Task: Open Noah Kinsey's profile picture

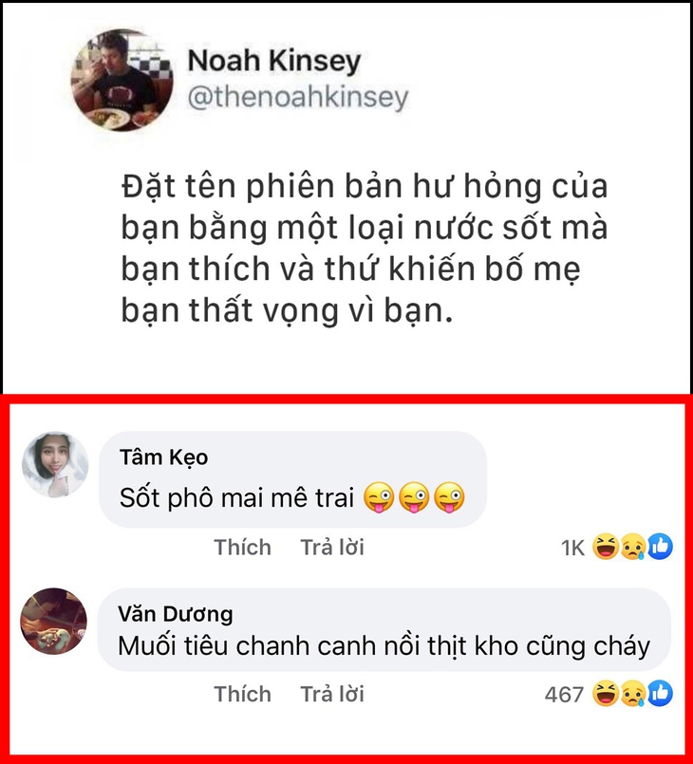Action: pyautogui.click(x=122, y=81)
